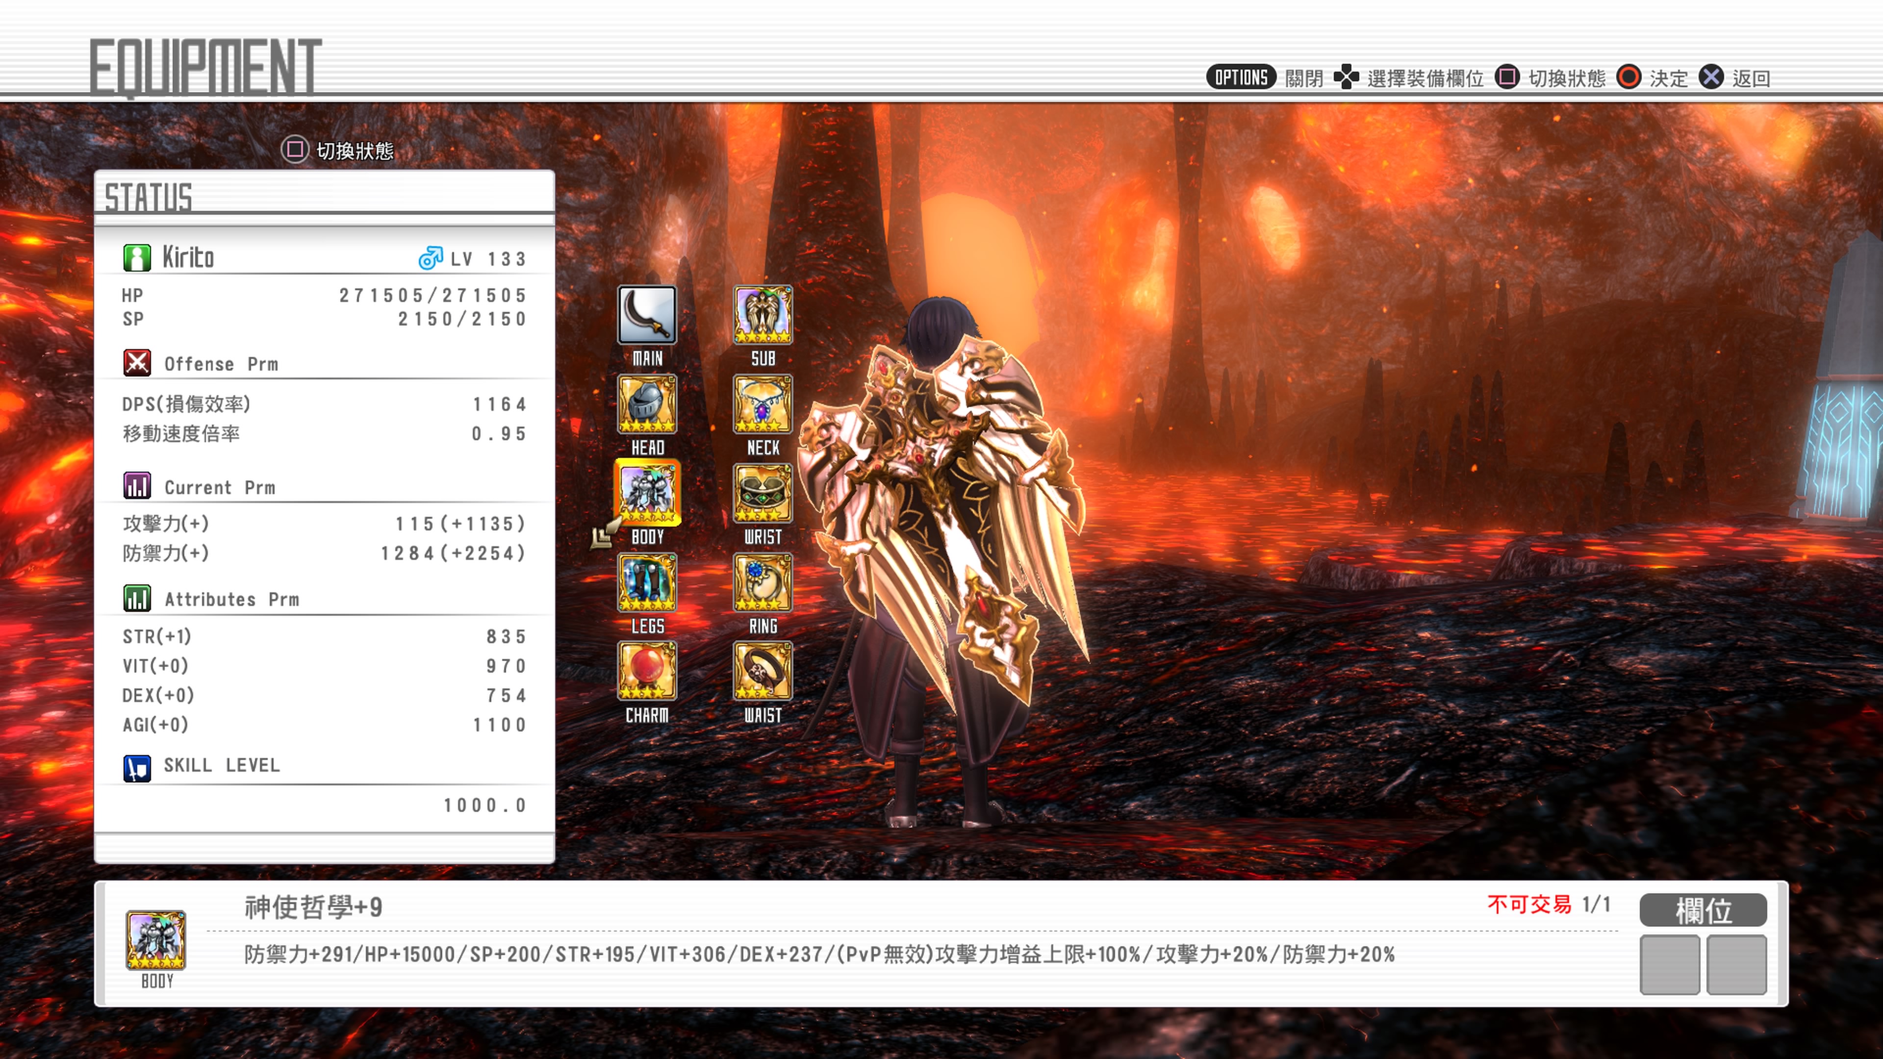Click the DEX(+0) attribute row
The width and height of the screenshot is (1883, 1059).
(x=325, y=695)
